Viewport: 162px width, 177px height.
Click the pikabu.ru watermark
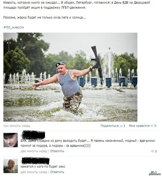[x=155, y=174]
